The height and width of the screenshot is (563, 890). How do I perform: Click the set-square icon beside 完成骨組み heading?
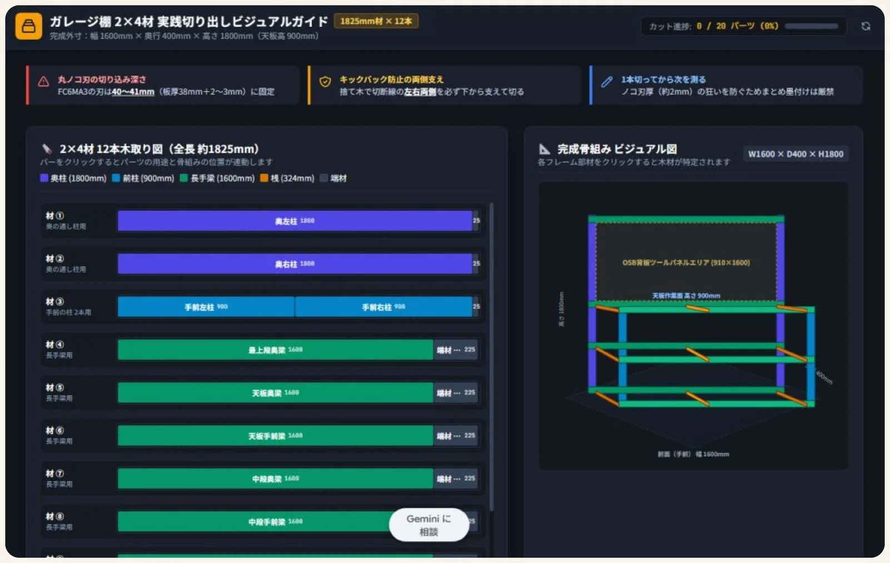tap(545, 149)
